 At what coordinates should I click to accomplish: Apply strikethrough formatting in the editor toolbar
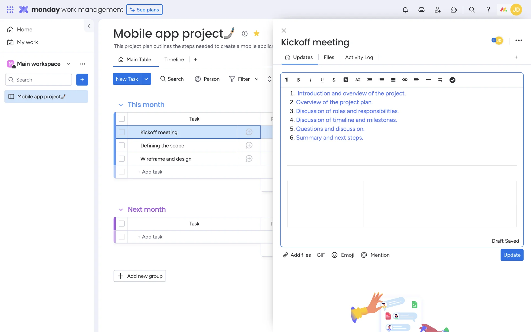(334, 80)
